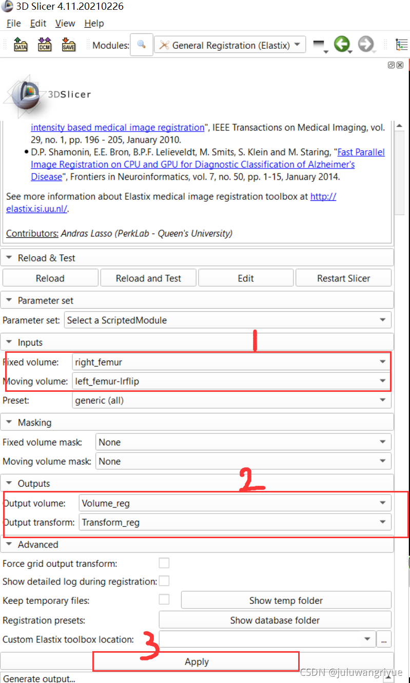
Task: Collapse the Advanced section
Action: (197, 544)
